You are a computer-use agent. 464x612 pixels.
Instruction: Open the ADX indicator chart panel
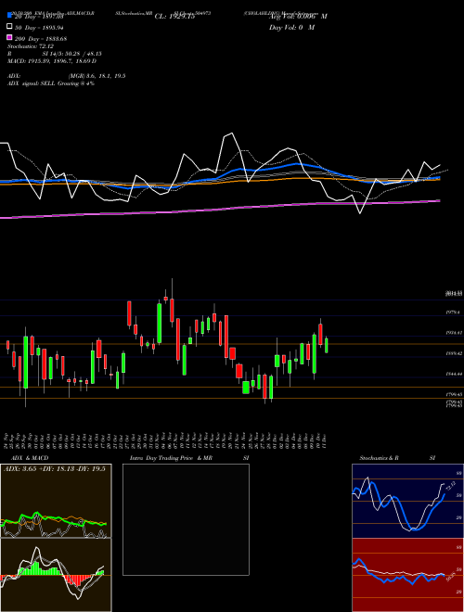[x=56, y=501]
